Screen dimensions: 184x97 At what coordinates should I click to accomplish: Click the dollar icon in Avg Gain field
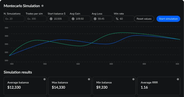tap(73, 19)
